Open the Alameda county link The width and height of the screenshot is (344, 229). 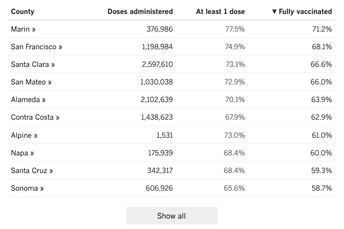tap(28, 99)
